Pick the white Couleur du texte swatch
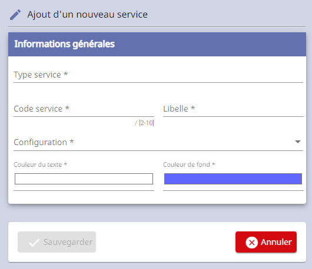 [x=84, y=179]
